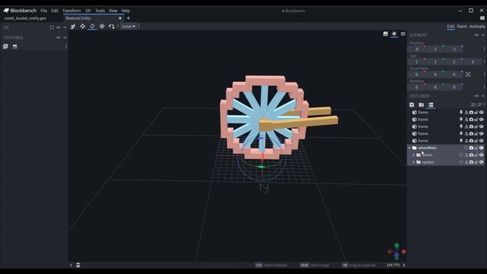487x274 pixels.
Task: Click the Rotation Y value field
Action: [435, 88]
